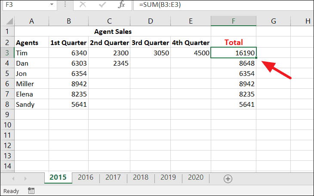Switch to the 2020 sheet tab
This screenshot has height=196, width=314.
point(196,177)
